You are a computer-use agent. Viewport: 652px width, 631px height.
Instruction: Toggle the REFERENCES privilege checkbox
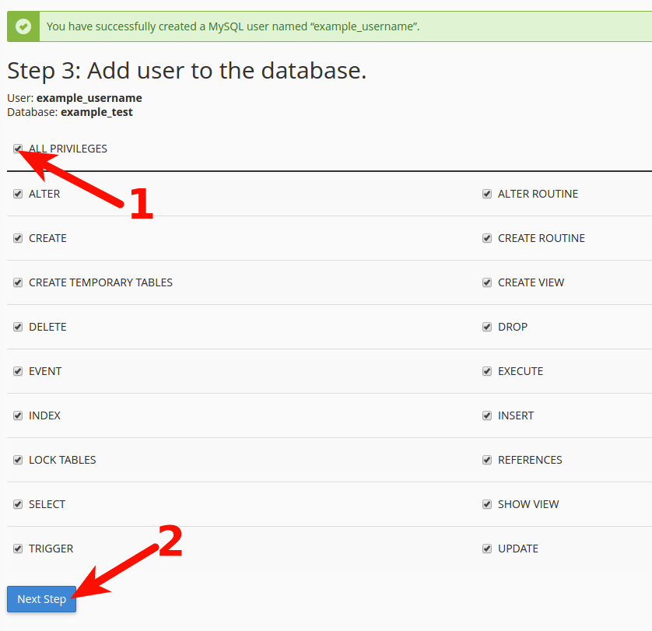pyautogui.click(x=487, y=460)
